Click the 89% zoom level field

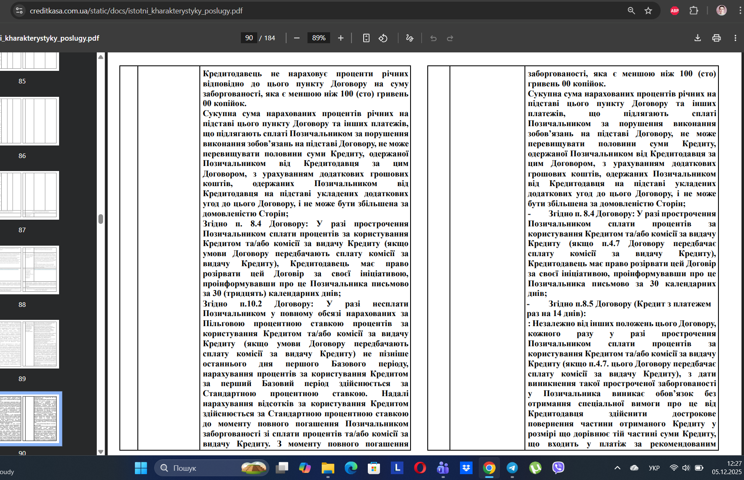319,38
